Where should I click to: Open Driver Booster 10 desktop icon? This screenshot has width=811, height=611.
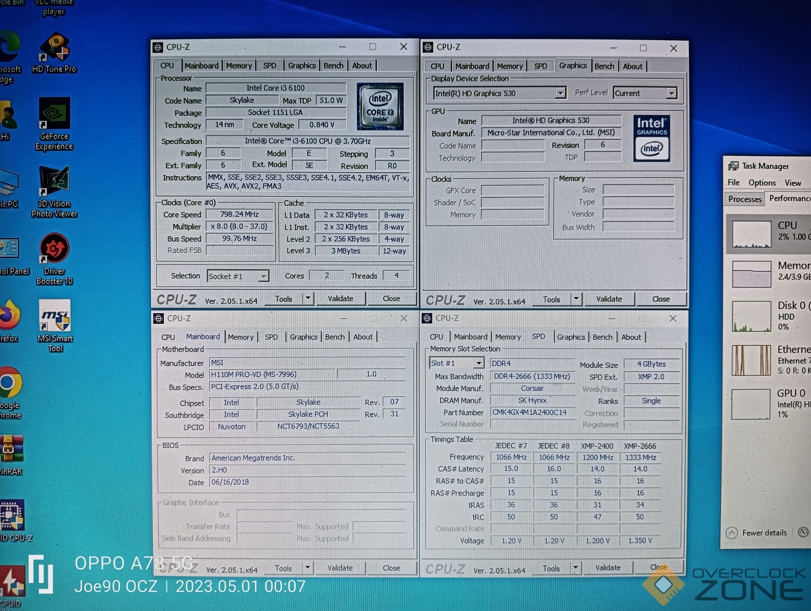(x=54, y=259)
